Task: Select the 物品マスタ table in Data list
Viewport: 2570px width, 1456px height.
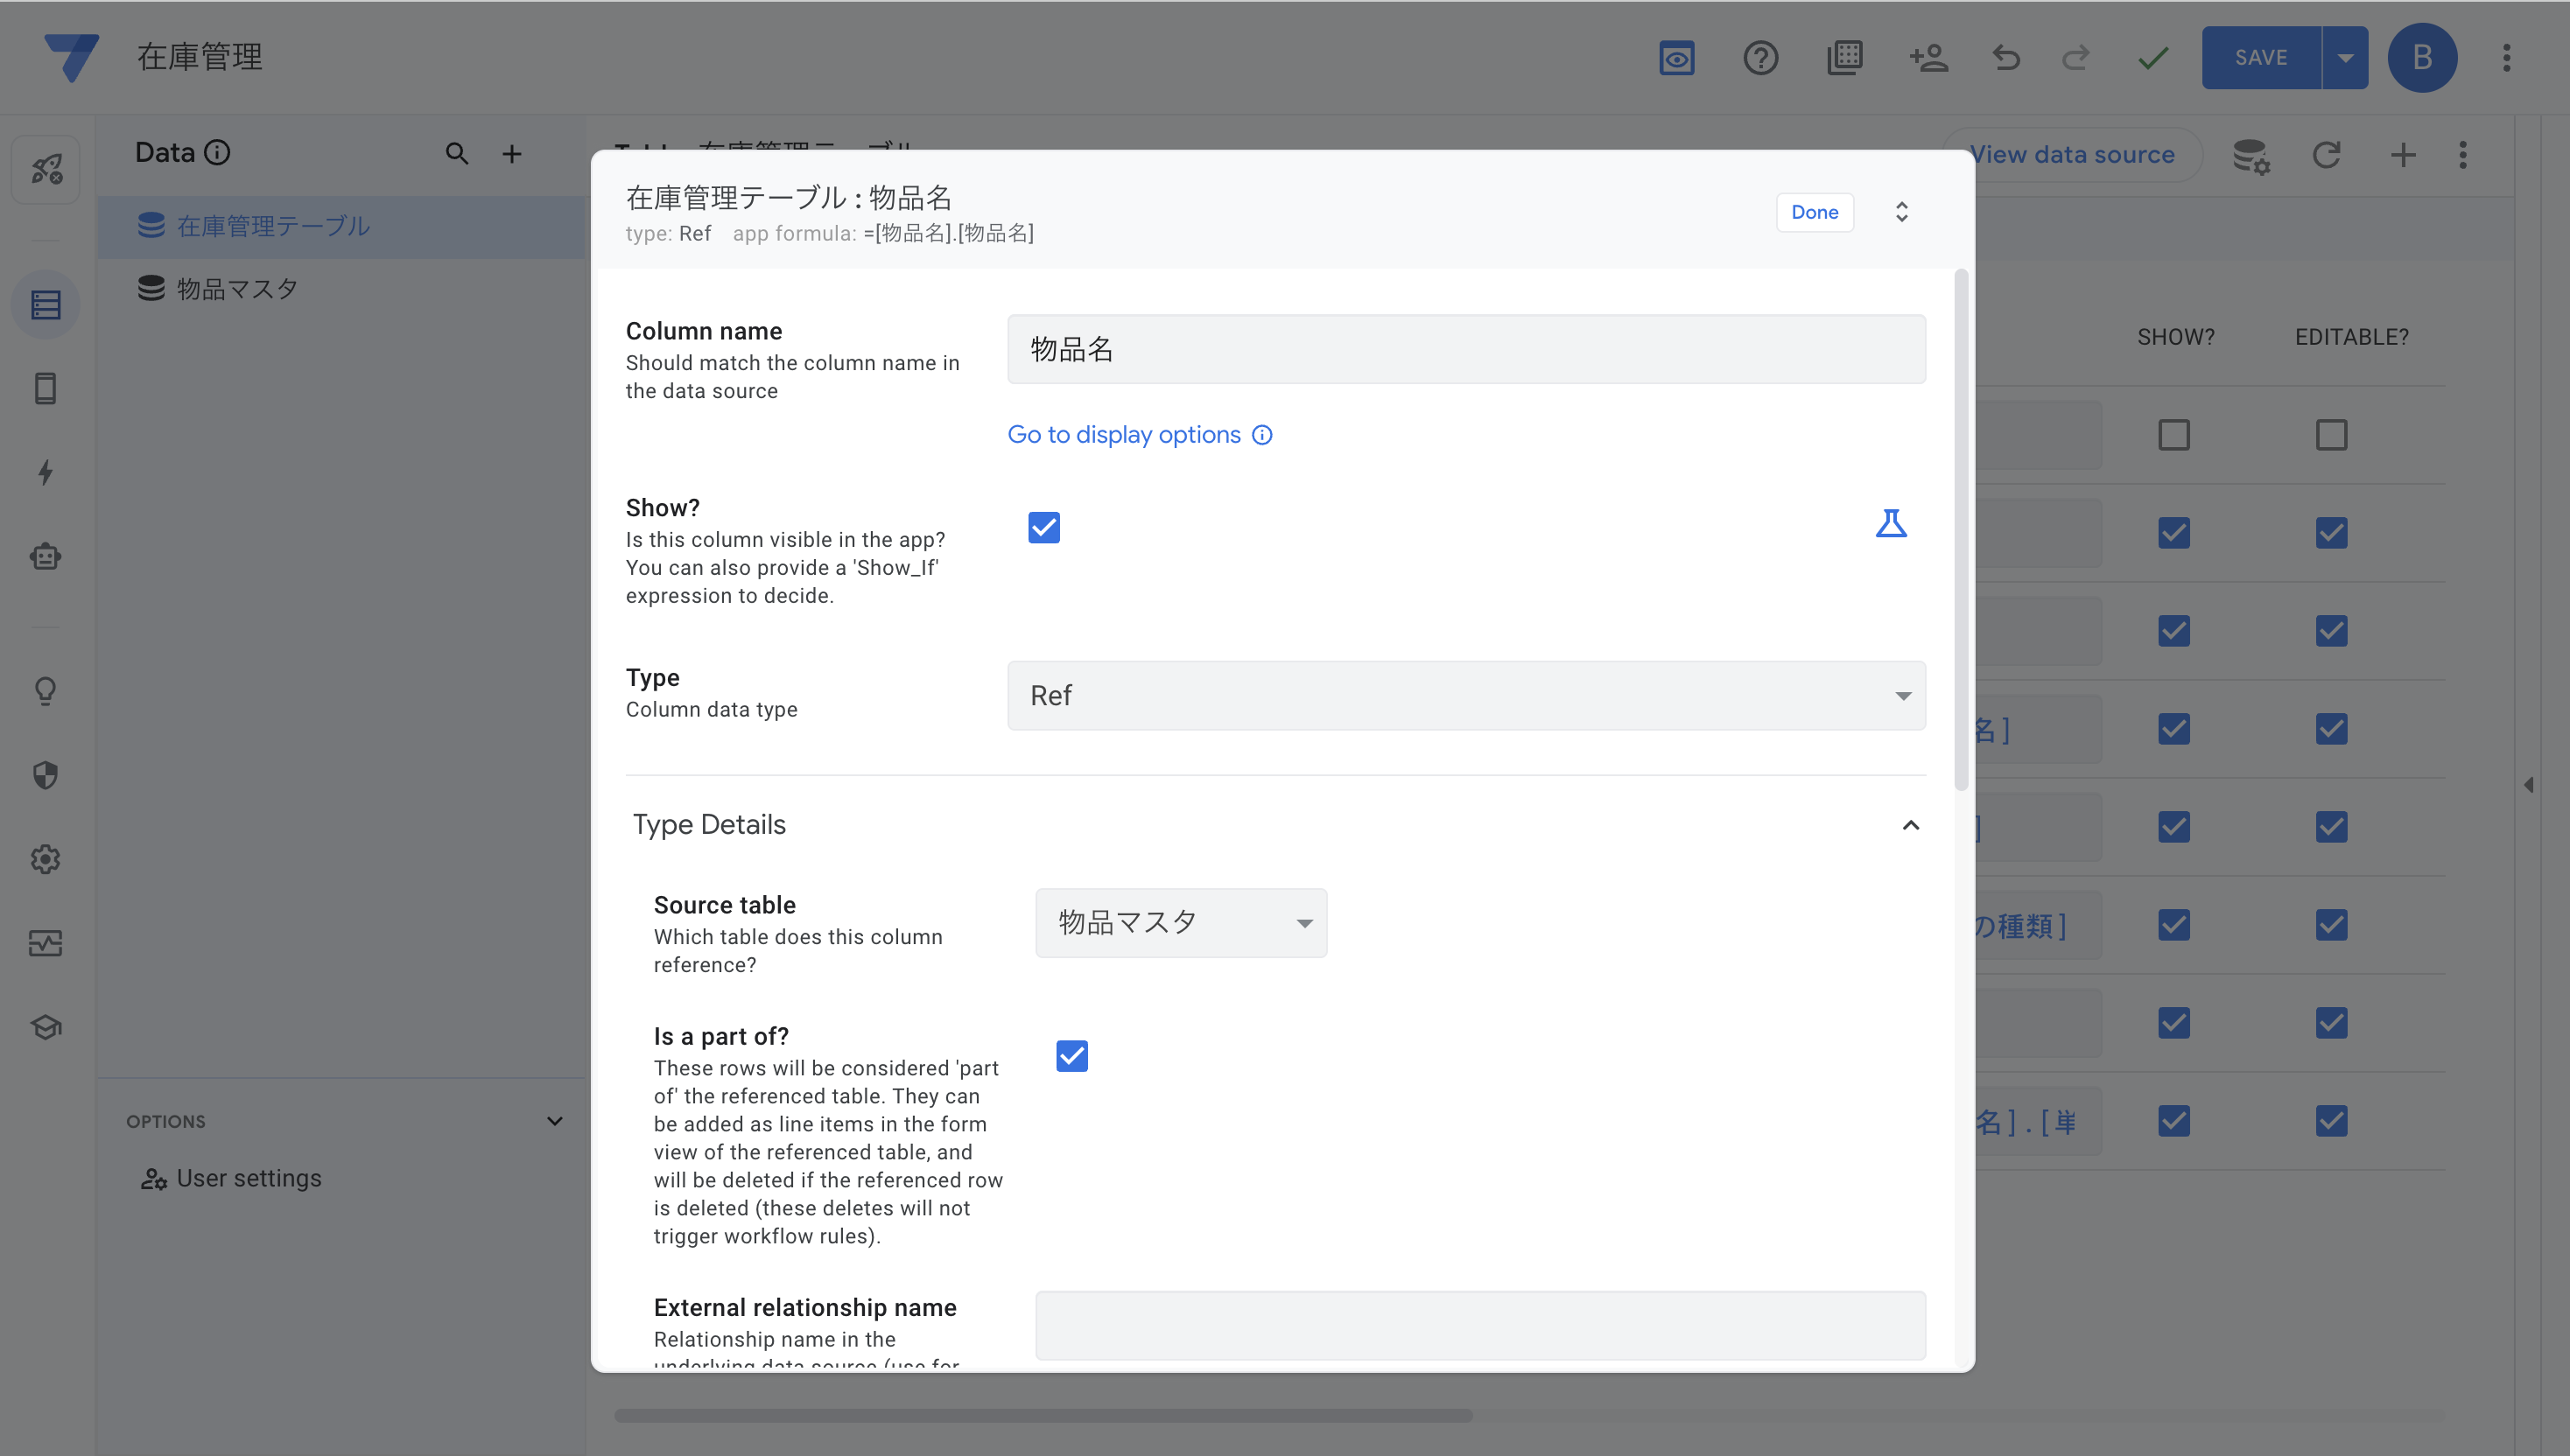Action: click(237, 289)
